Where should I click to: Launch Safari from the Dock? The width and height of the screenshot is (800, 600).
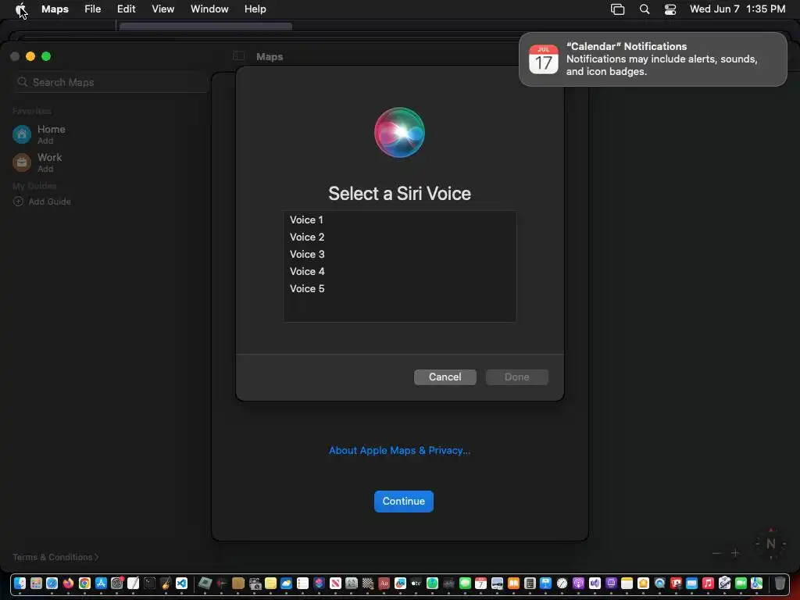(x=52, y=583)
